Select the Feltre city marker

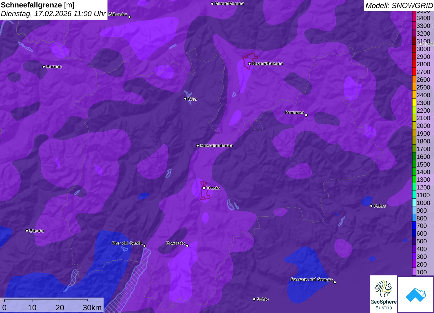pos(371,206)
